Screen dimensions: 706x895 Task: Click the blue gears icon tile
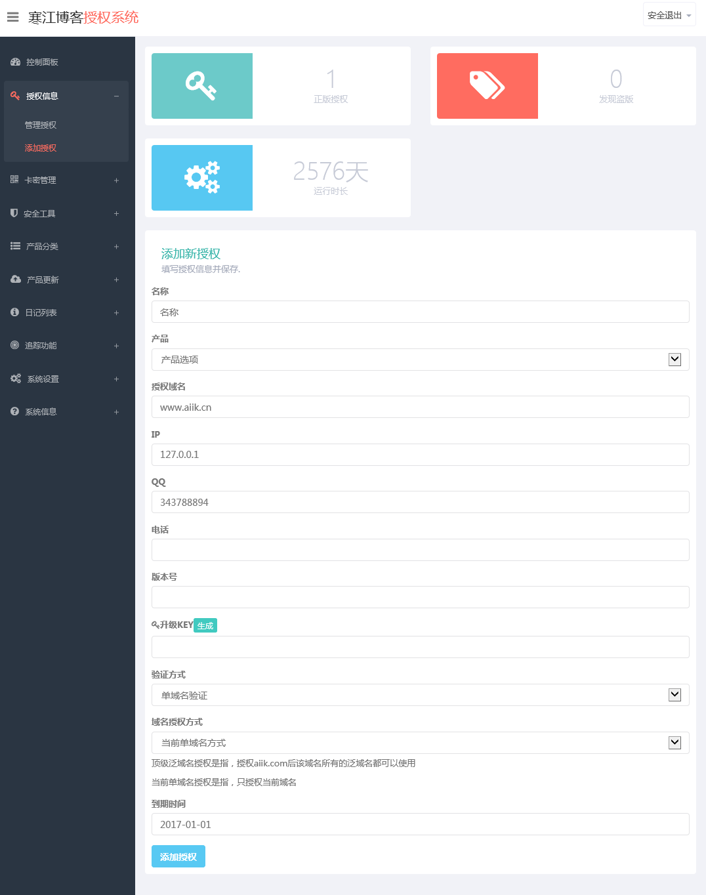[x=201, y=178]
